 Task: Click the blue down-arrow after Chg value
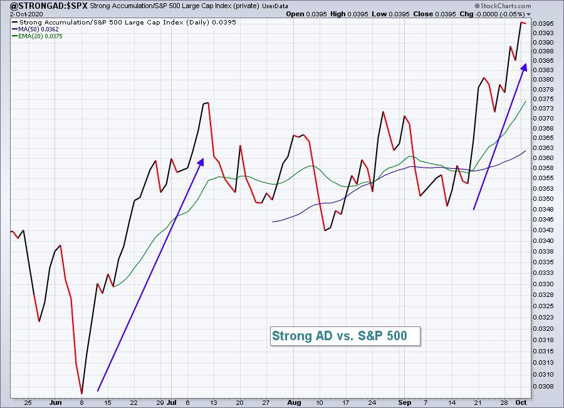point(528,14)
